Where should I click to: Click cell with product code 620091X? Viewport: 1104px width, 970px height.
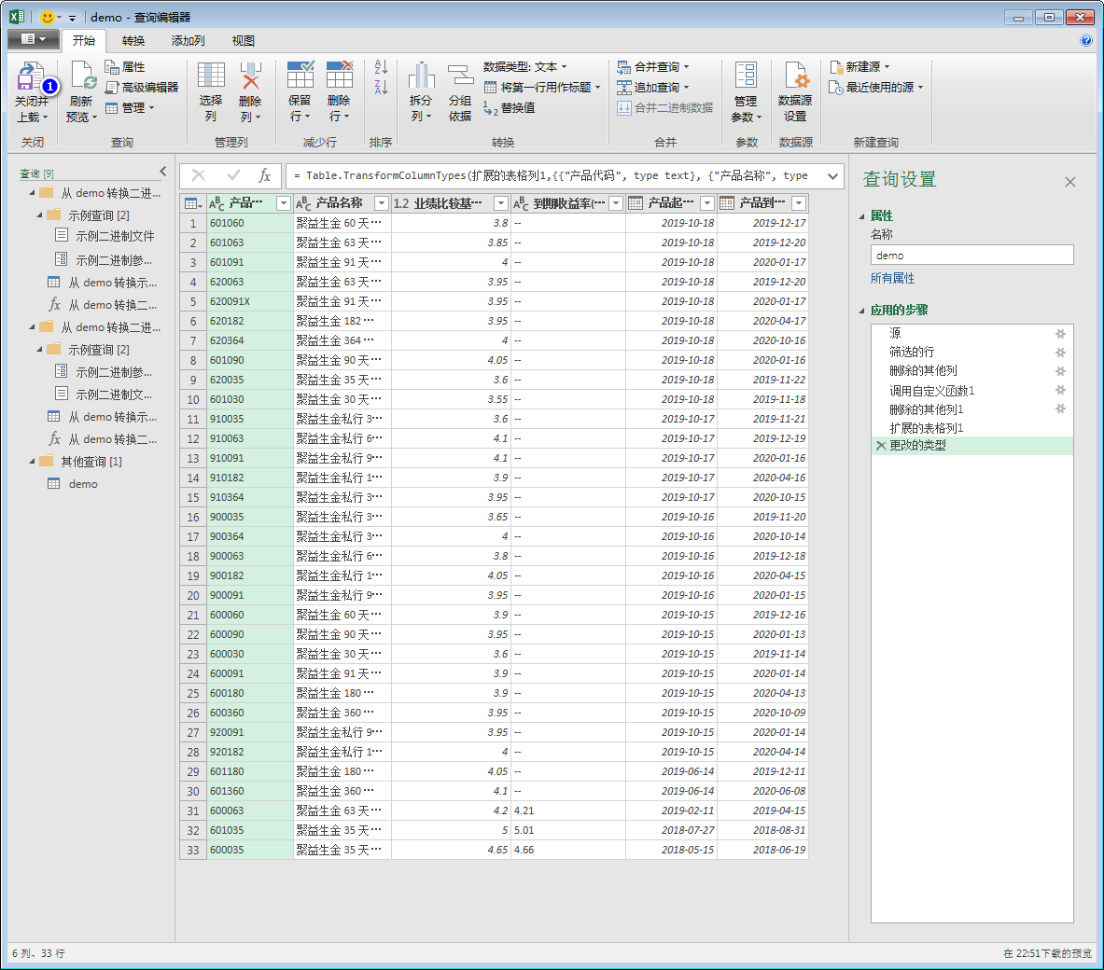pyautogui.click(x=250, y=301)
